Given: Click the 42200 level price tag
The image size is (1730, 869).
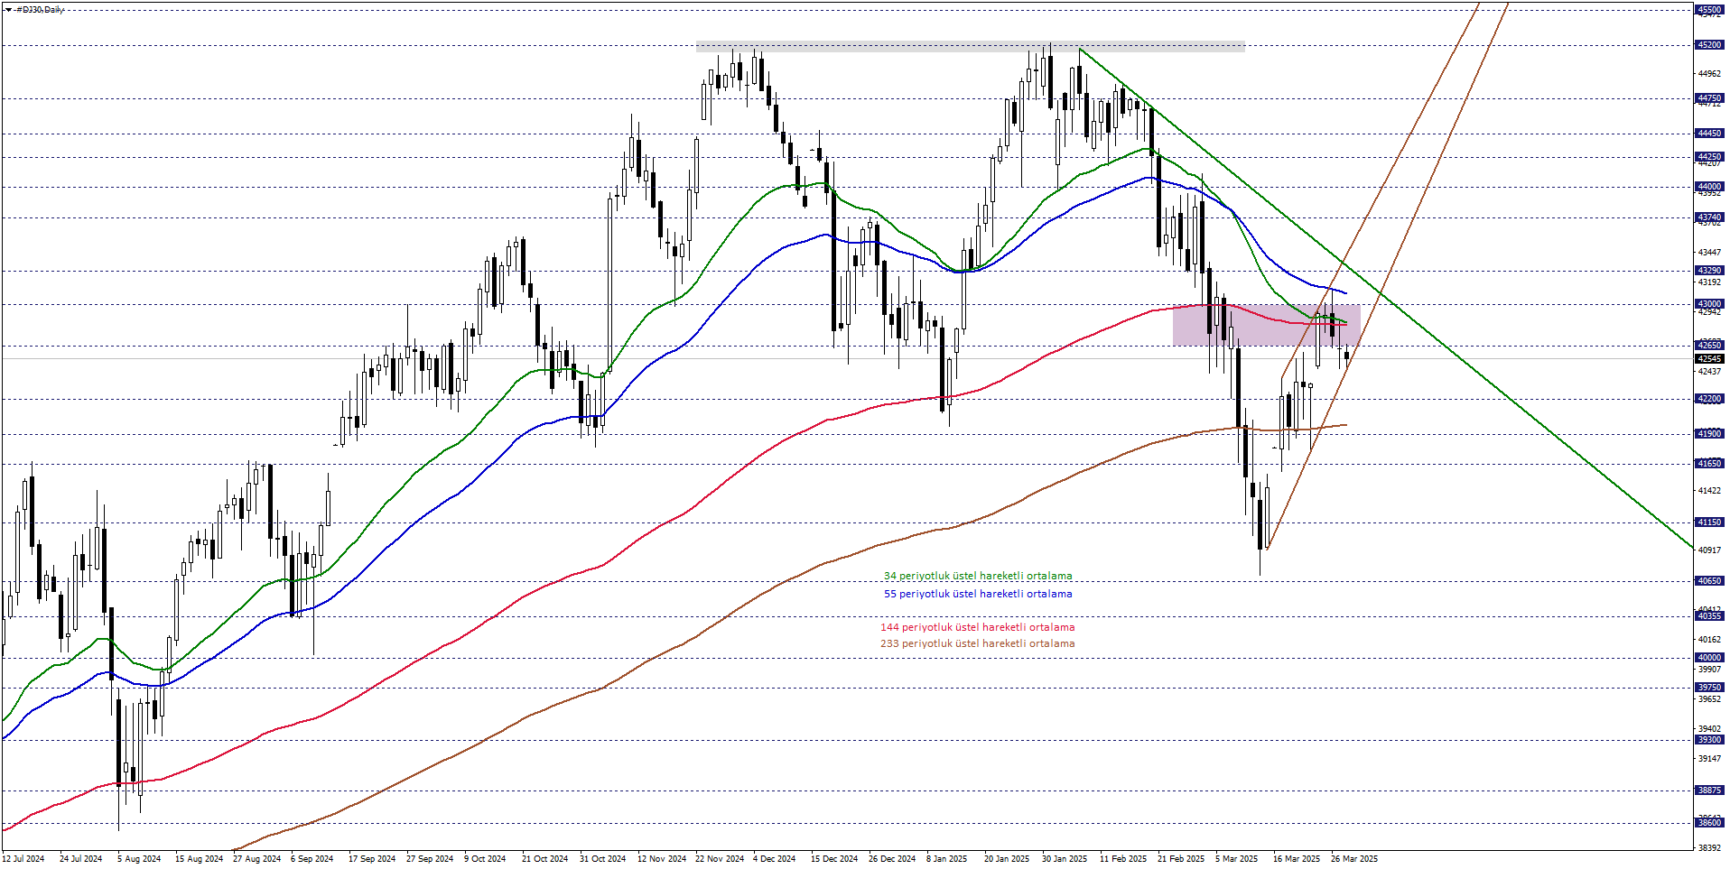Looking at the screenshot, I should point(1709,399).
